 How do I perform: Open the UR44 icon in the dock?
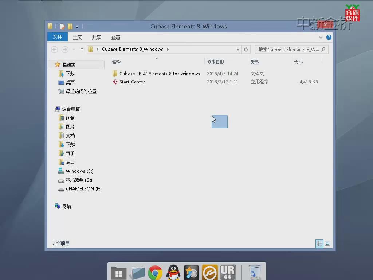(228, 273)
